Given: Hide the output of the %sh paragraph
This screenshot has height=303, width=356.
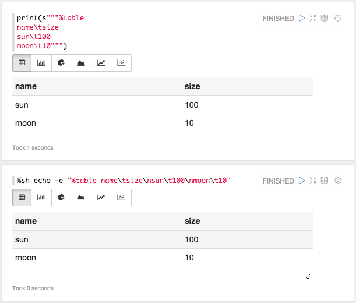Looking at the screenshot, I should coord(325,181).
